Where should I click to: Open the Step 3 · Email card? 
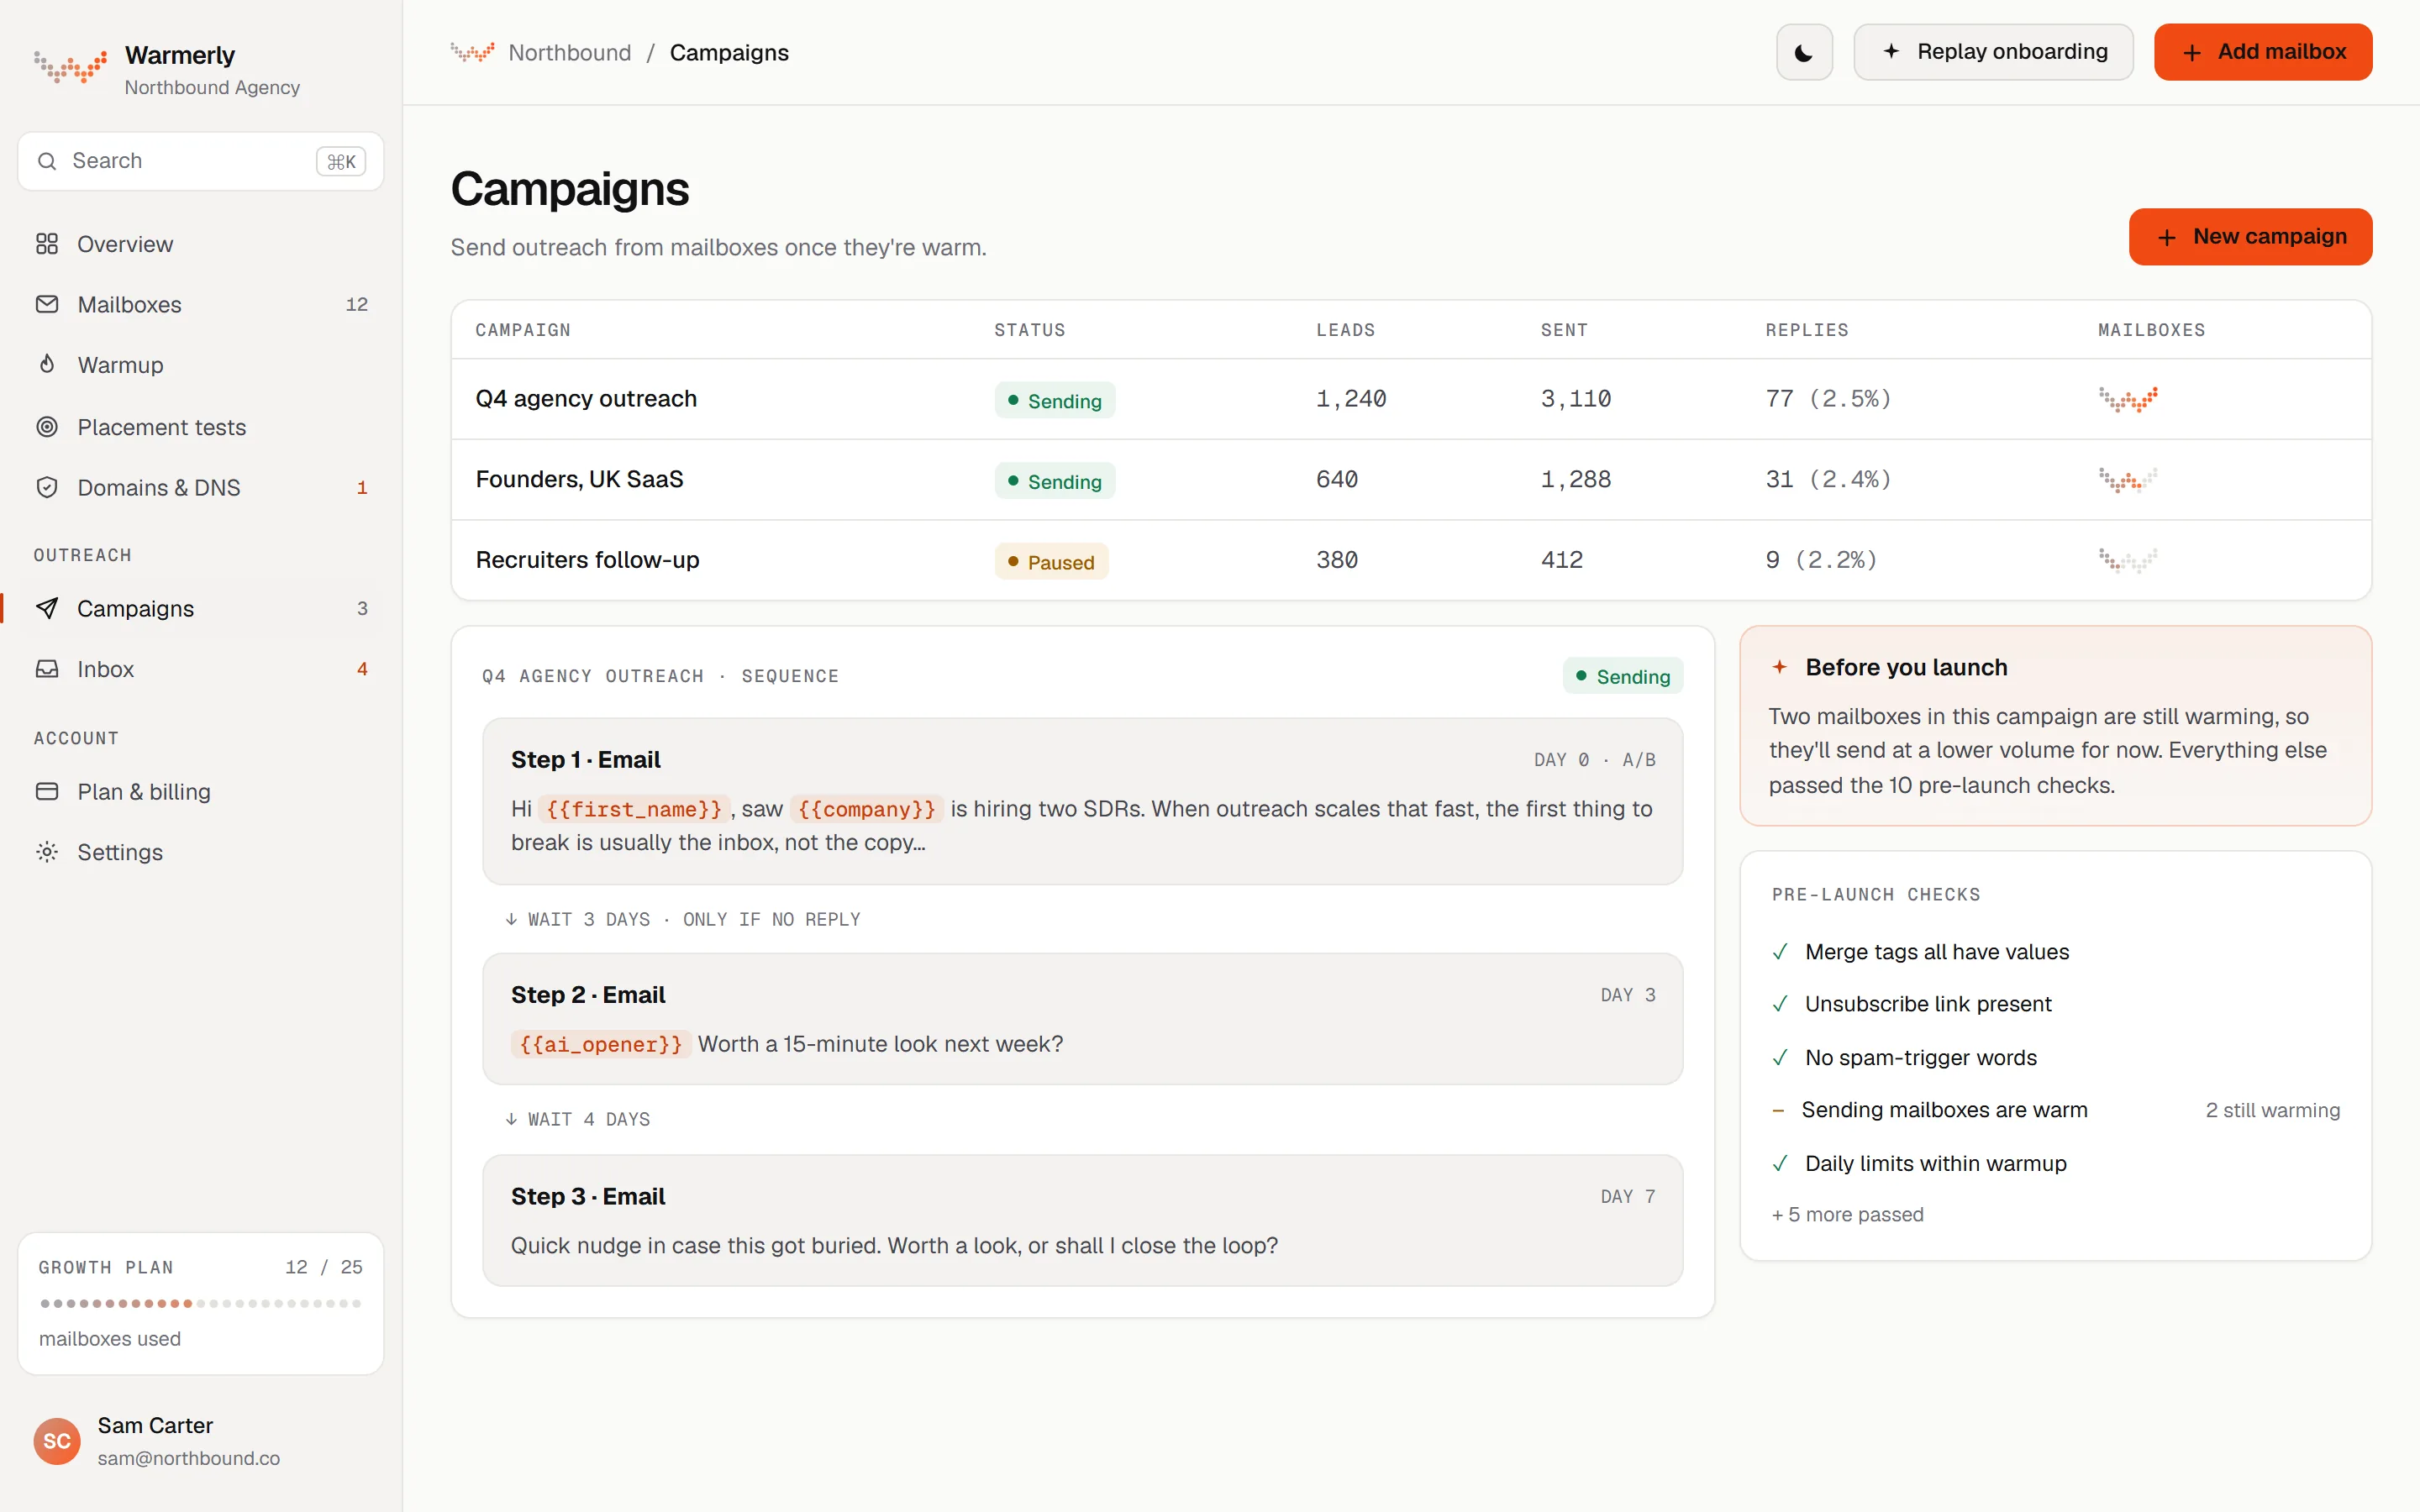pos(1082,1220)
